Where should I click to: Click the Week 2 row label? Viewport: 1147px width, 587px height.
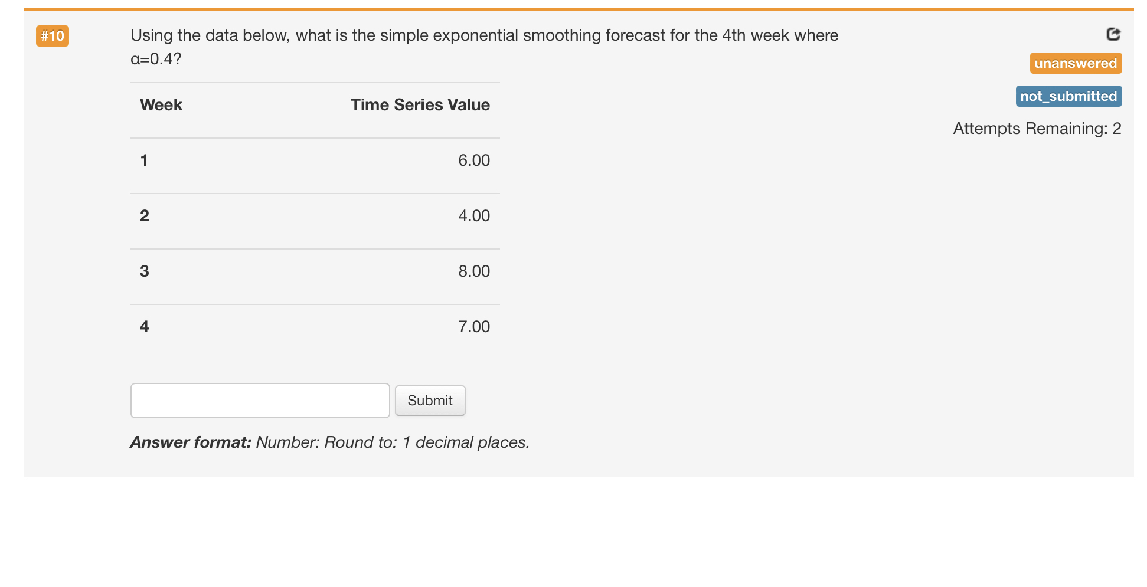click(x=144, y=216)
